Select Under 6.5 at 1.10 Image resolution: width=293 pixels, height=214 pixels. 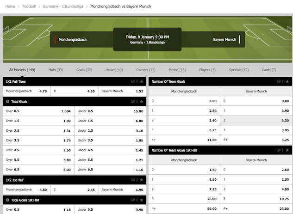tap(110, 170)
